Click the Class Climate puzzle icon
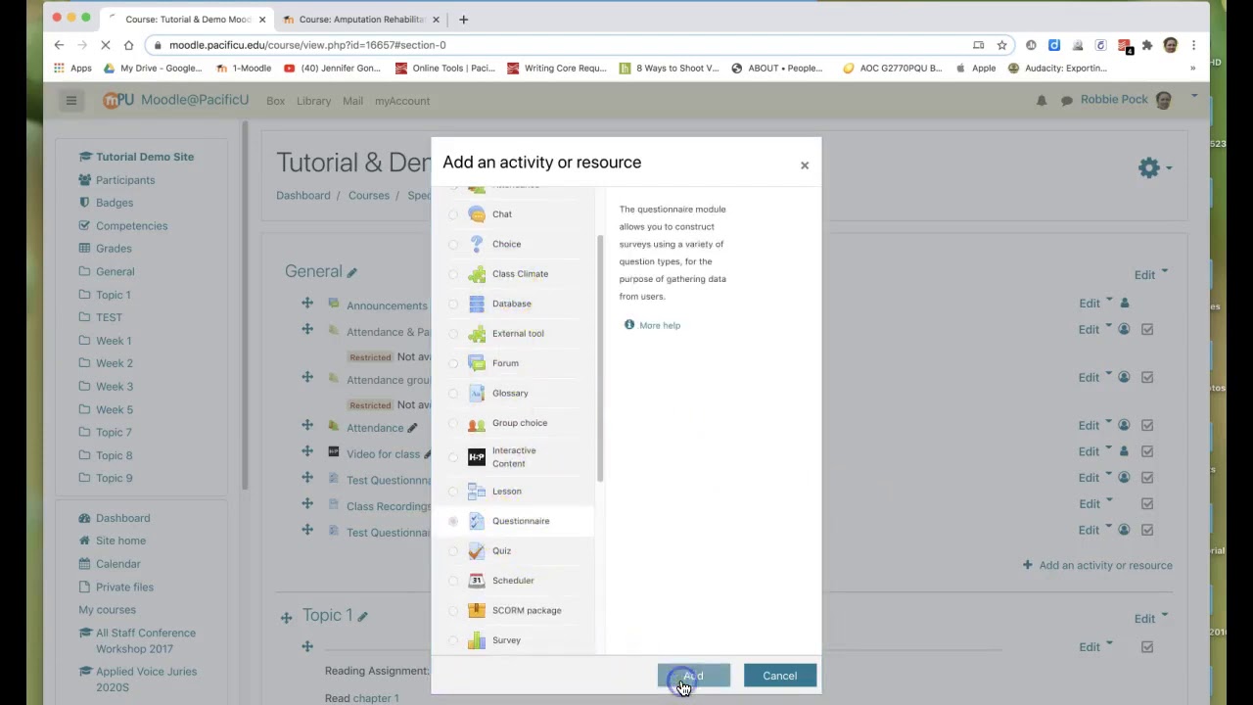1253x705 pixels. coord(477,274)
